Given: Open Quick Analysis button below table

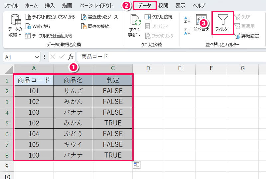Looking at the screenshot, I should (x=137, y=165).
